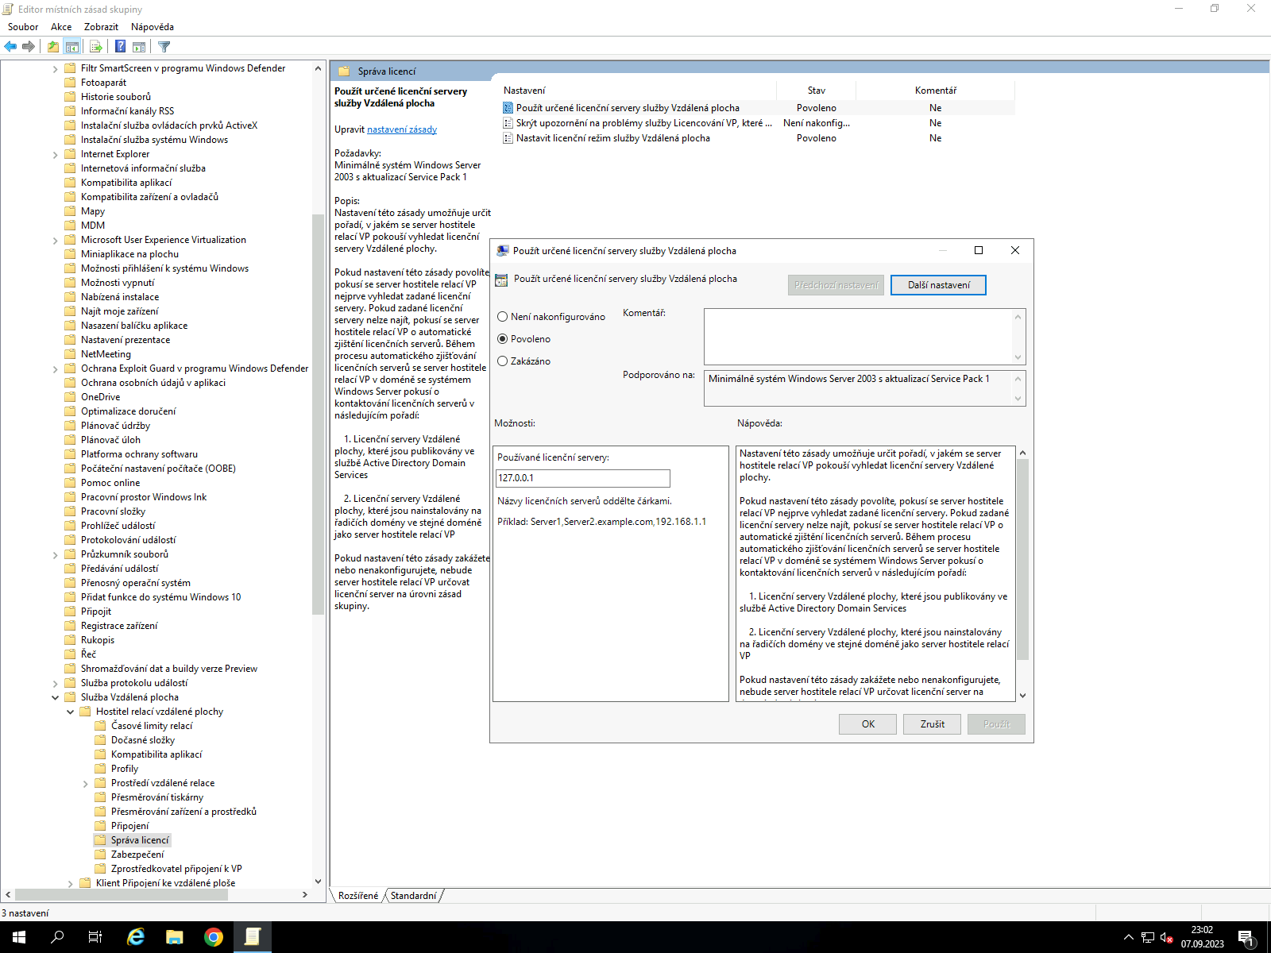Click the Filter funnel icon in the toolbar
The height and width of the screenshot is (953, 1271).
(164, 47)
